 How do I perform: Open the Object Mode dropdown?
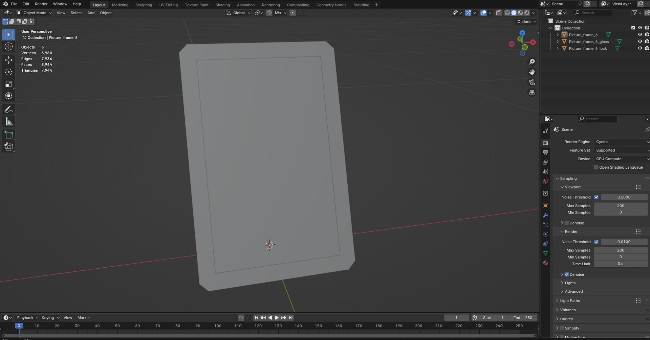tap(34, 13)
